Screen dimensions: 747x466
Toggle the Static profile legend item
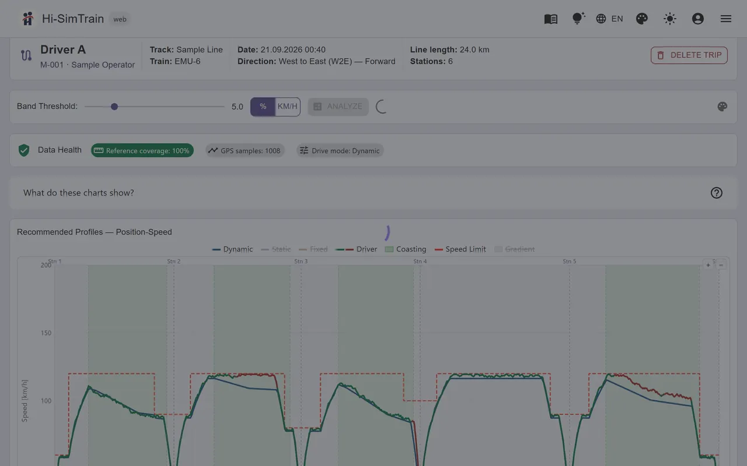click(276, 249)
